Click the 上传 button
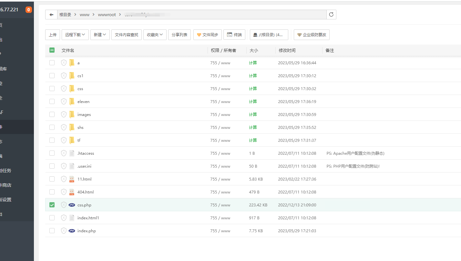The height and width of the screenshot is (261, 461). 53,35
